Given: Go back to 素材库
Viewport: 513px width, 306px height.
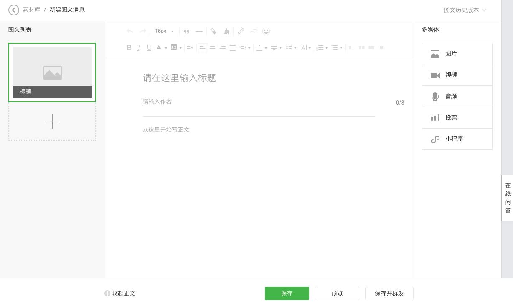Looking at the screenshot, I should coord(31,9).
